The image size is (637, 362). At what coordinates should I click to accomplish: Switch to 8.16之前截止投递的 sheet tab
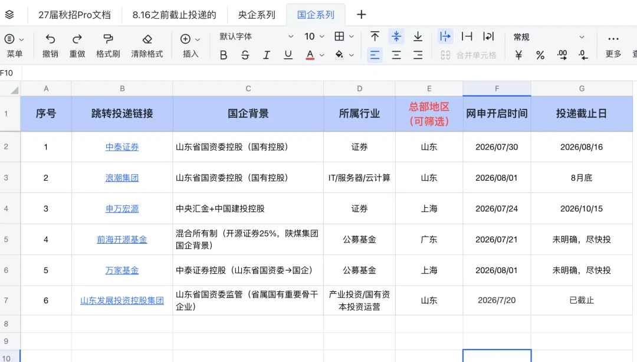174,15
